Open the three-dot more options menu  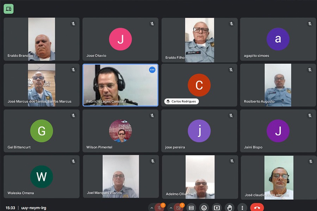tap(242, 207)
